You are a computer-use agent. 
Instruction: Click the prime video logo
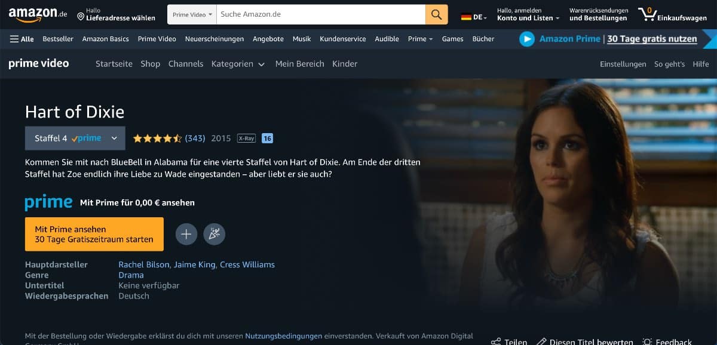click(39, 63)
